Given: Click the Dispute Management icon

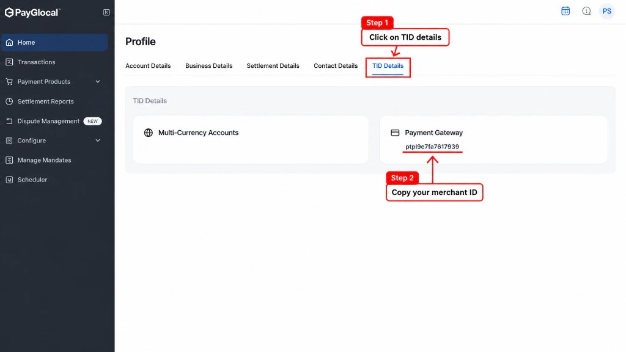Looking at the screenshot, I should pos(9,121).
